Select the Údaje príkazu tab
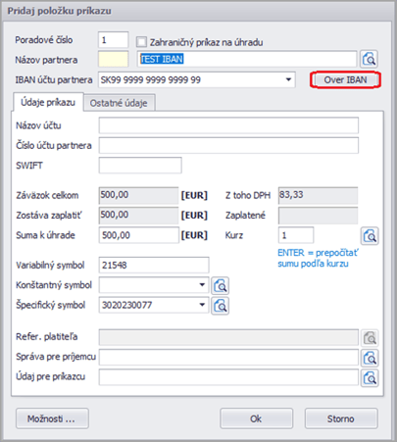The image size is (397, 442). (x=48, y=102)
